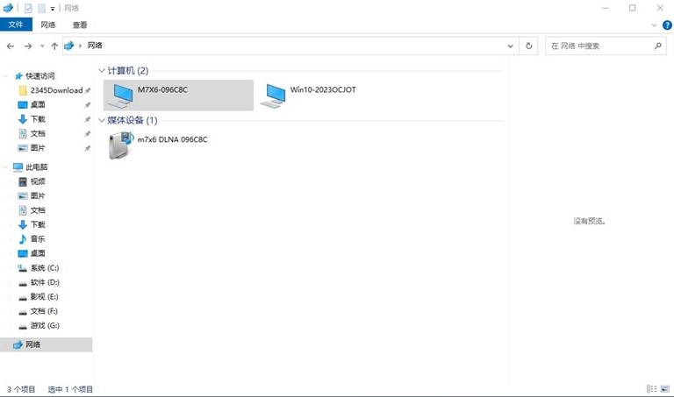Open the 视频 folder

[x=32, y=181]
